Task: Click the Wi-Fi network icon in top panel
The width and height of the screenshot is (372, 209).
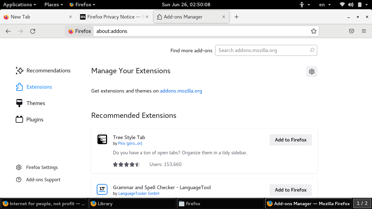Action: pyautogui.click(x=342, y=5)
